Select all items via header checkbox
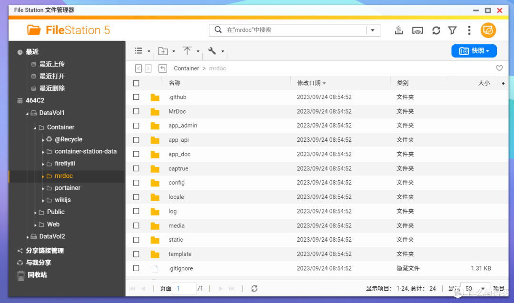Viewport: 514px width, 303px height. click(136, 82)
